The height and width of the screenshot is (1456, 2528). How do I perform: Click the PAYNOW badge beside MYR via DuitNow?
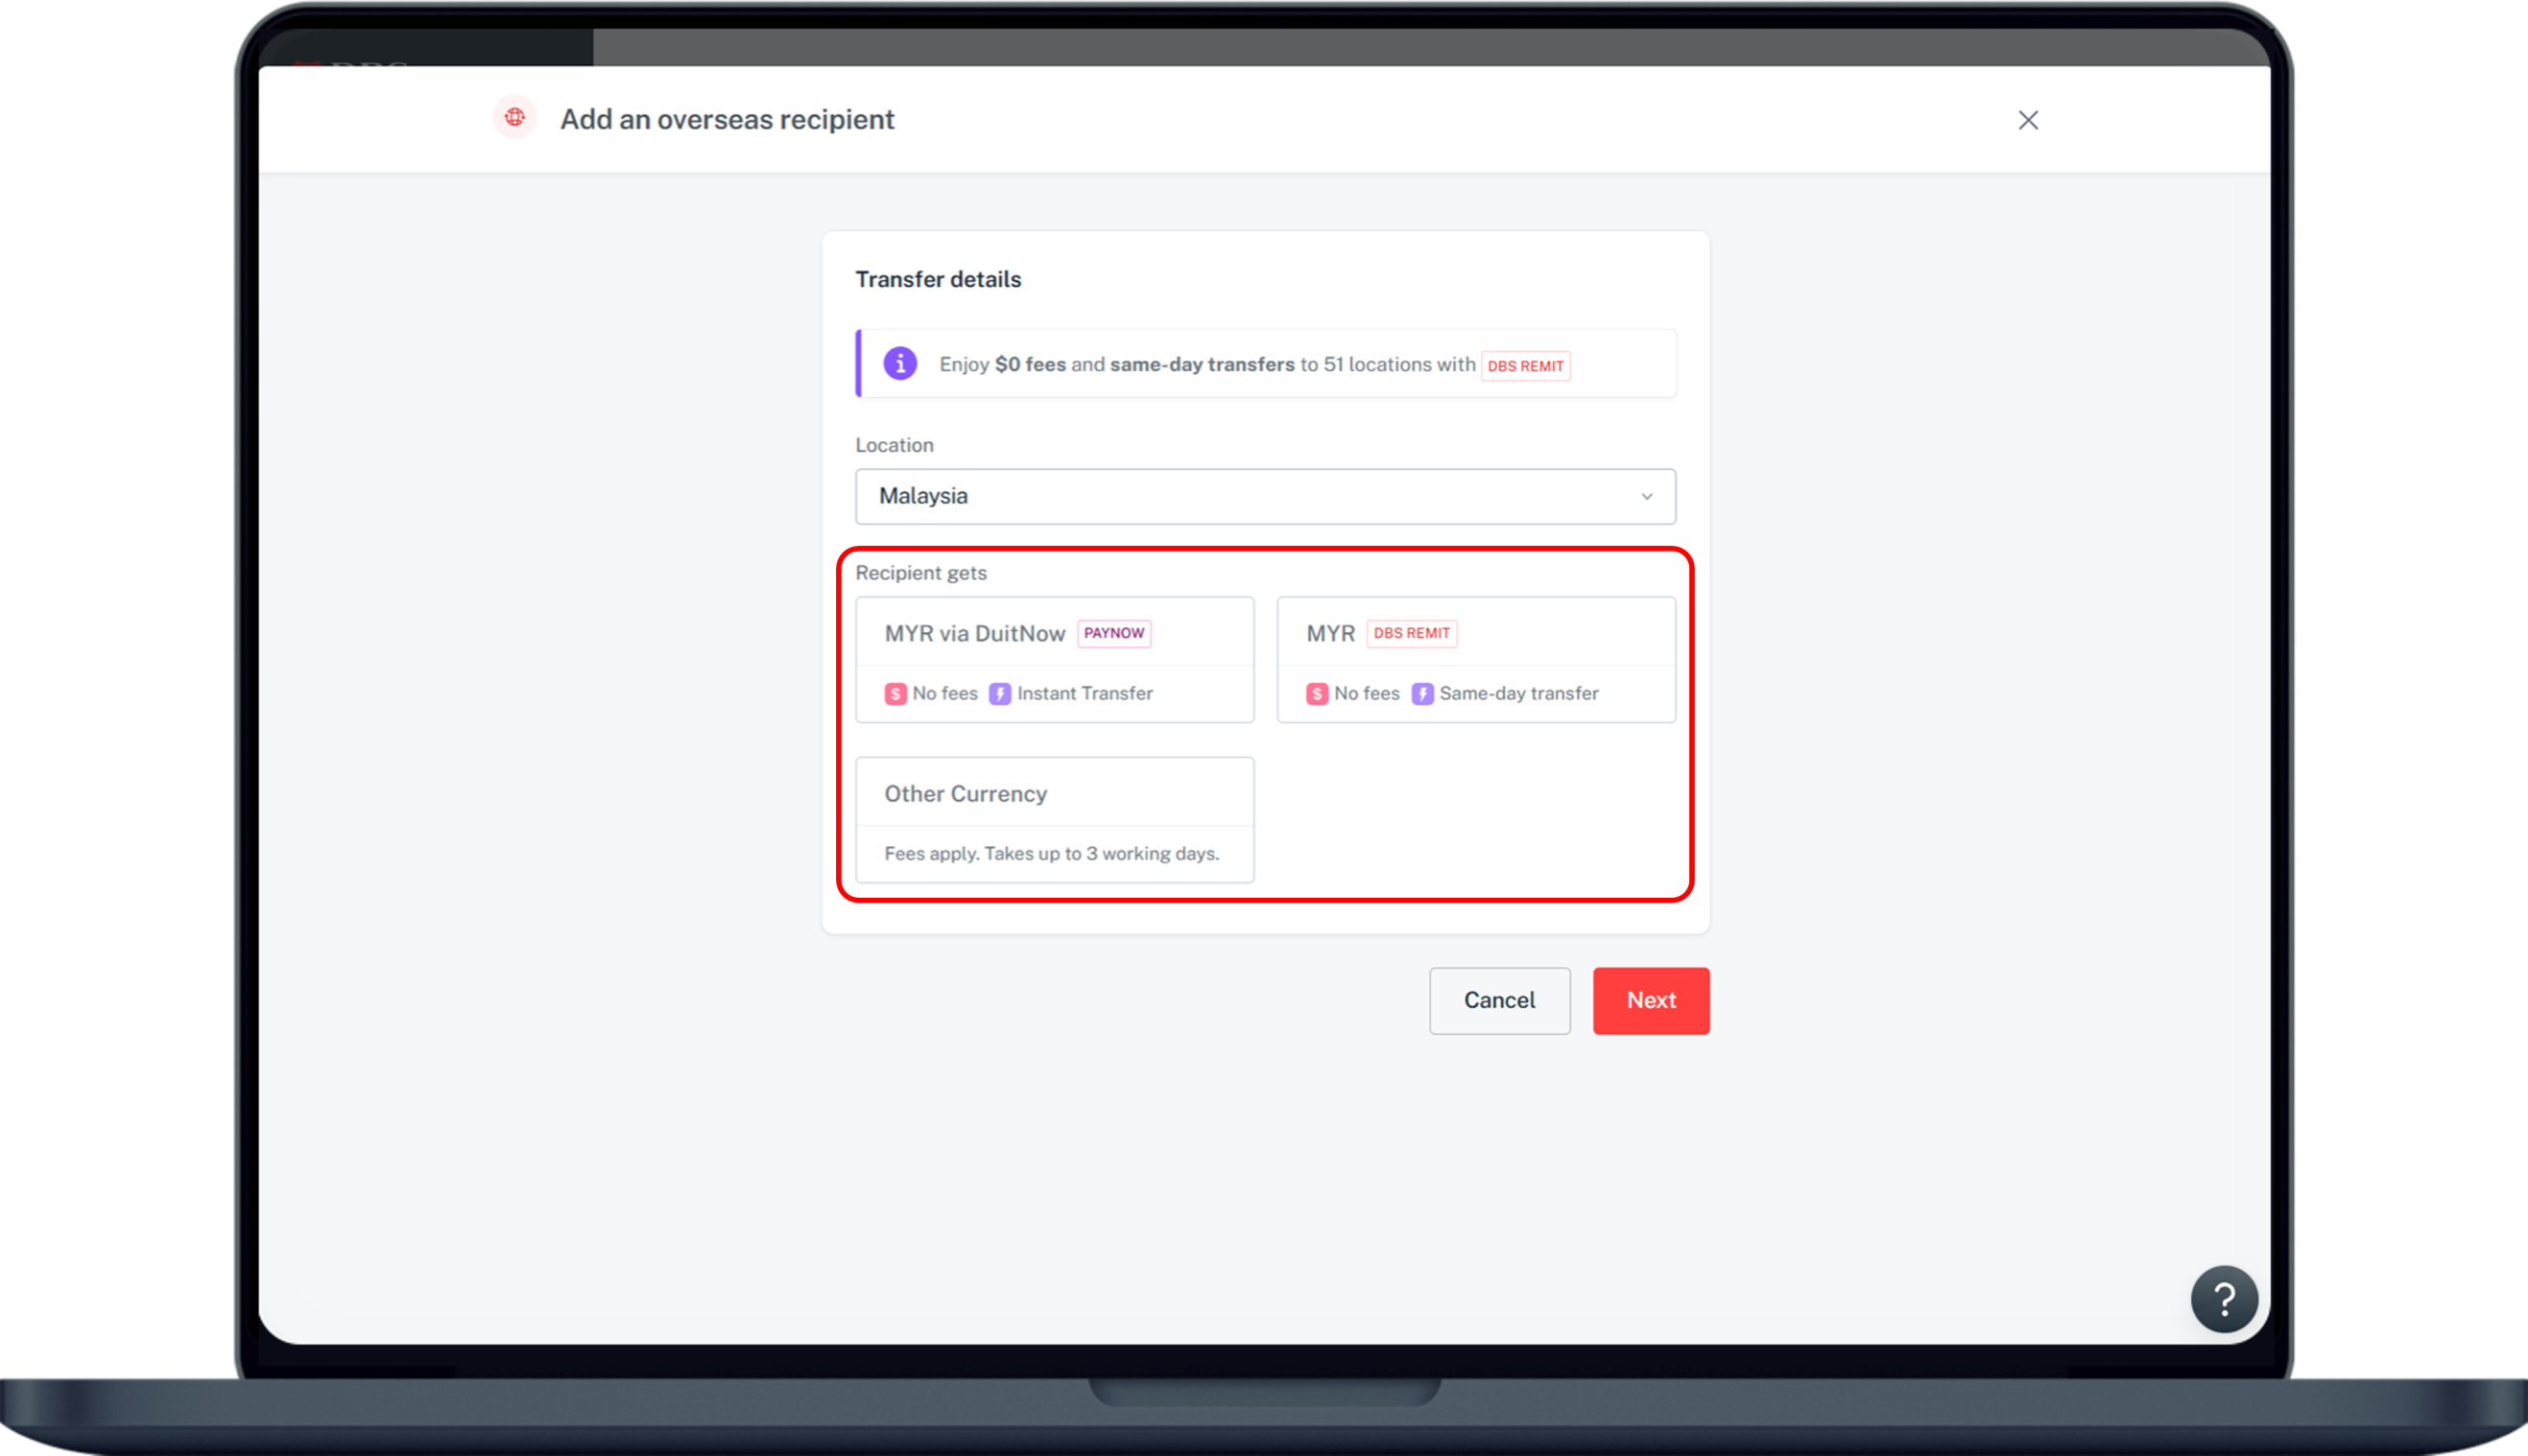[1113, 633]
